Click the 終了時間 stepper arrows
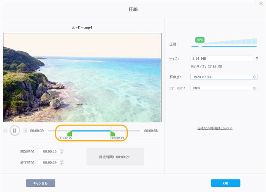 [61, 162]
